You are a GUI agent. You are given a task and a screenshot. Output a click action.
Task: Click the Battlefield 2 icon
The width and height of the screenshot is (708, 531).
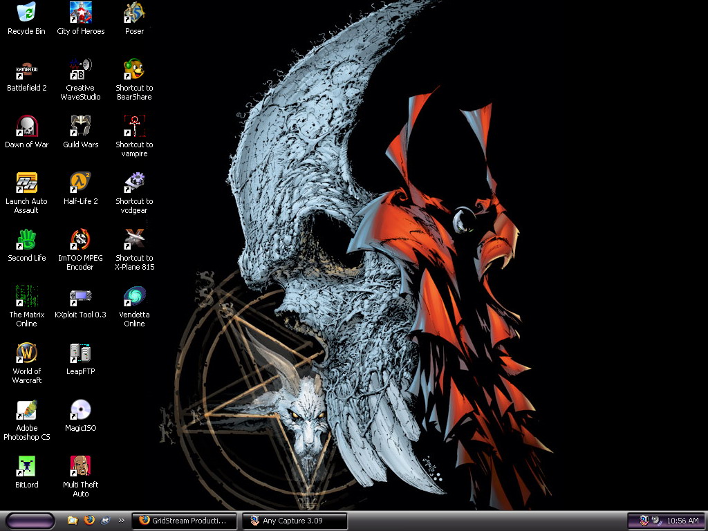[x=27, y=70]
